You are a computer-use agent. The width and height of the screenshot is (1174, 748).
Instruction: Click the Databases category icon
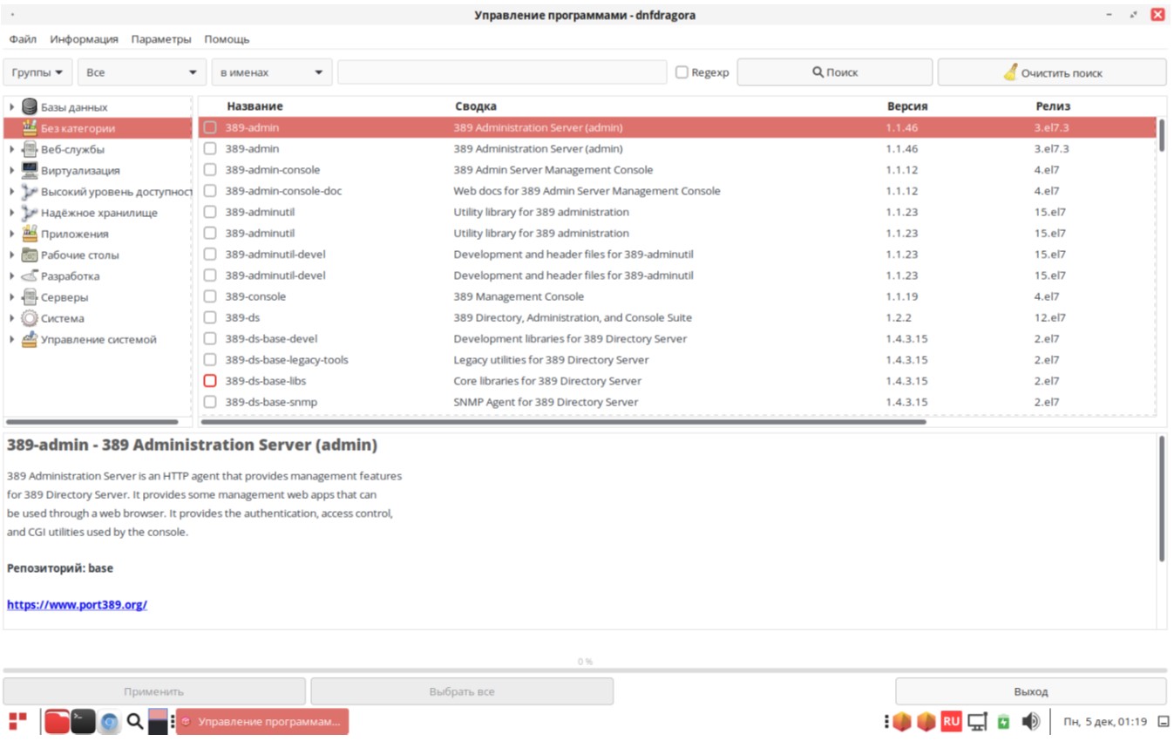pos(30,107)
